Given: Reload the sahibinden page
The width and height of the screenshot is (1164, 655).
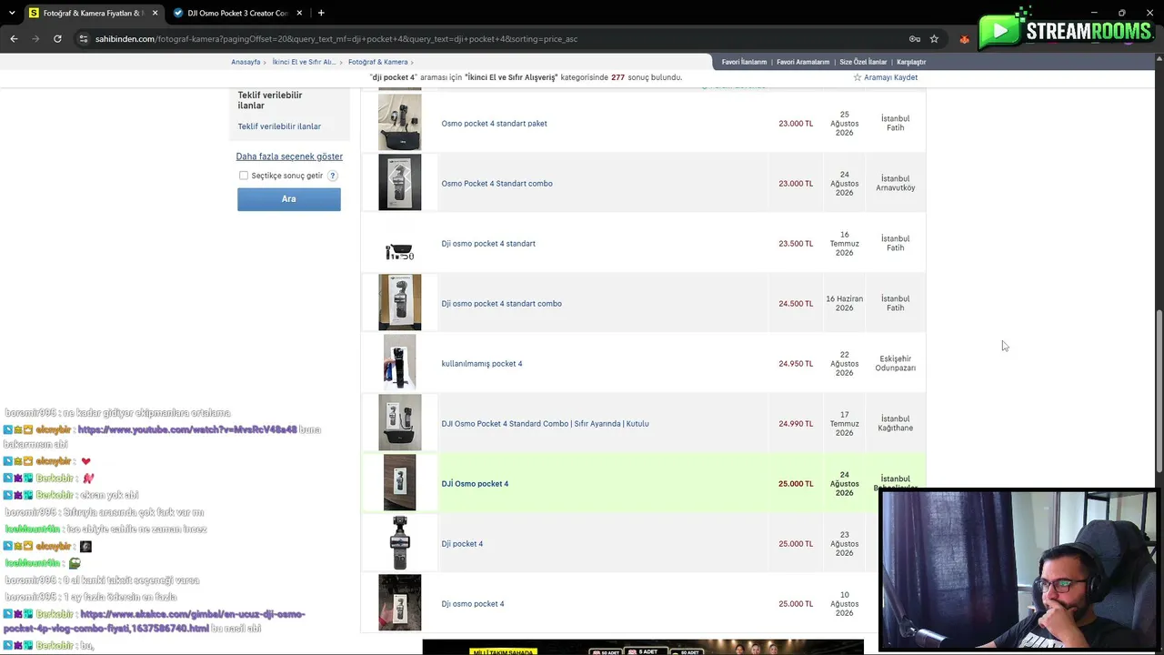Looking at the screenshot, I should [x=57, y=39].
